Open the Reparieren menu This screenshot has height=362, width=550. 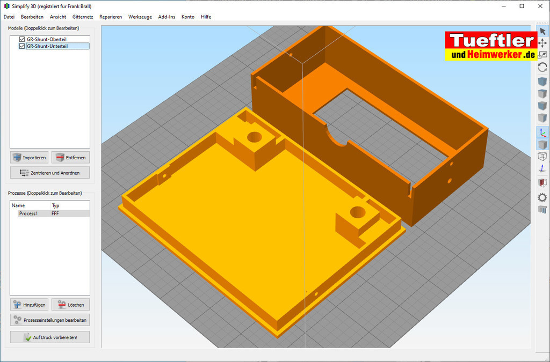[111, 17]
